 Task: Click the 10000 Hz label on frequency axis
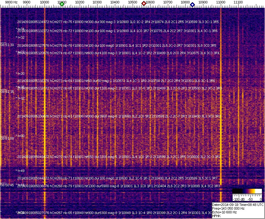click(45, 2)
